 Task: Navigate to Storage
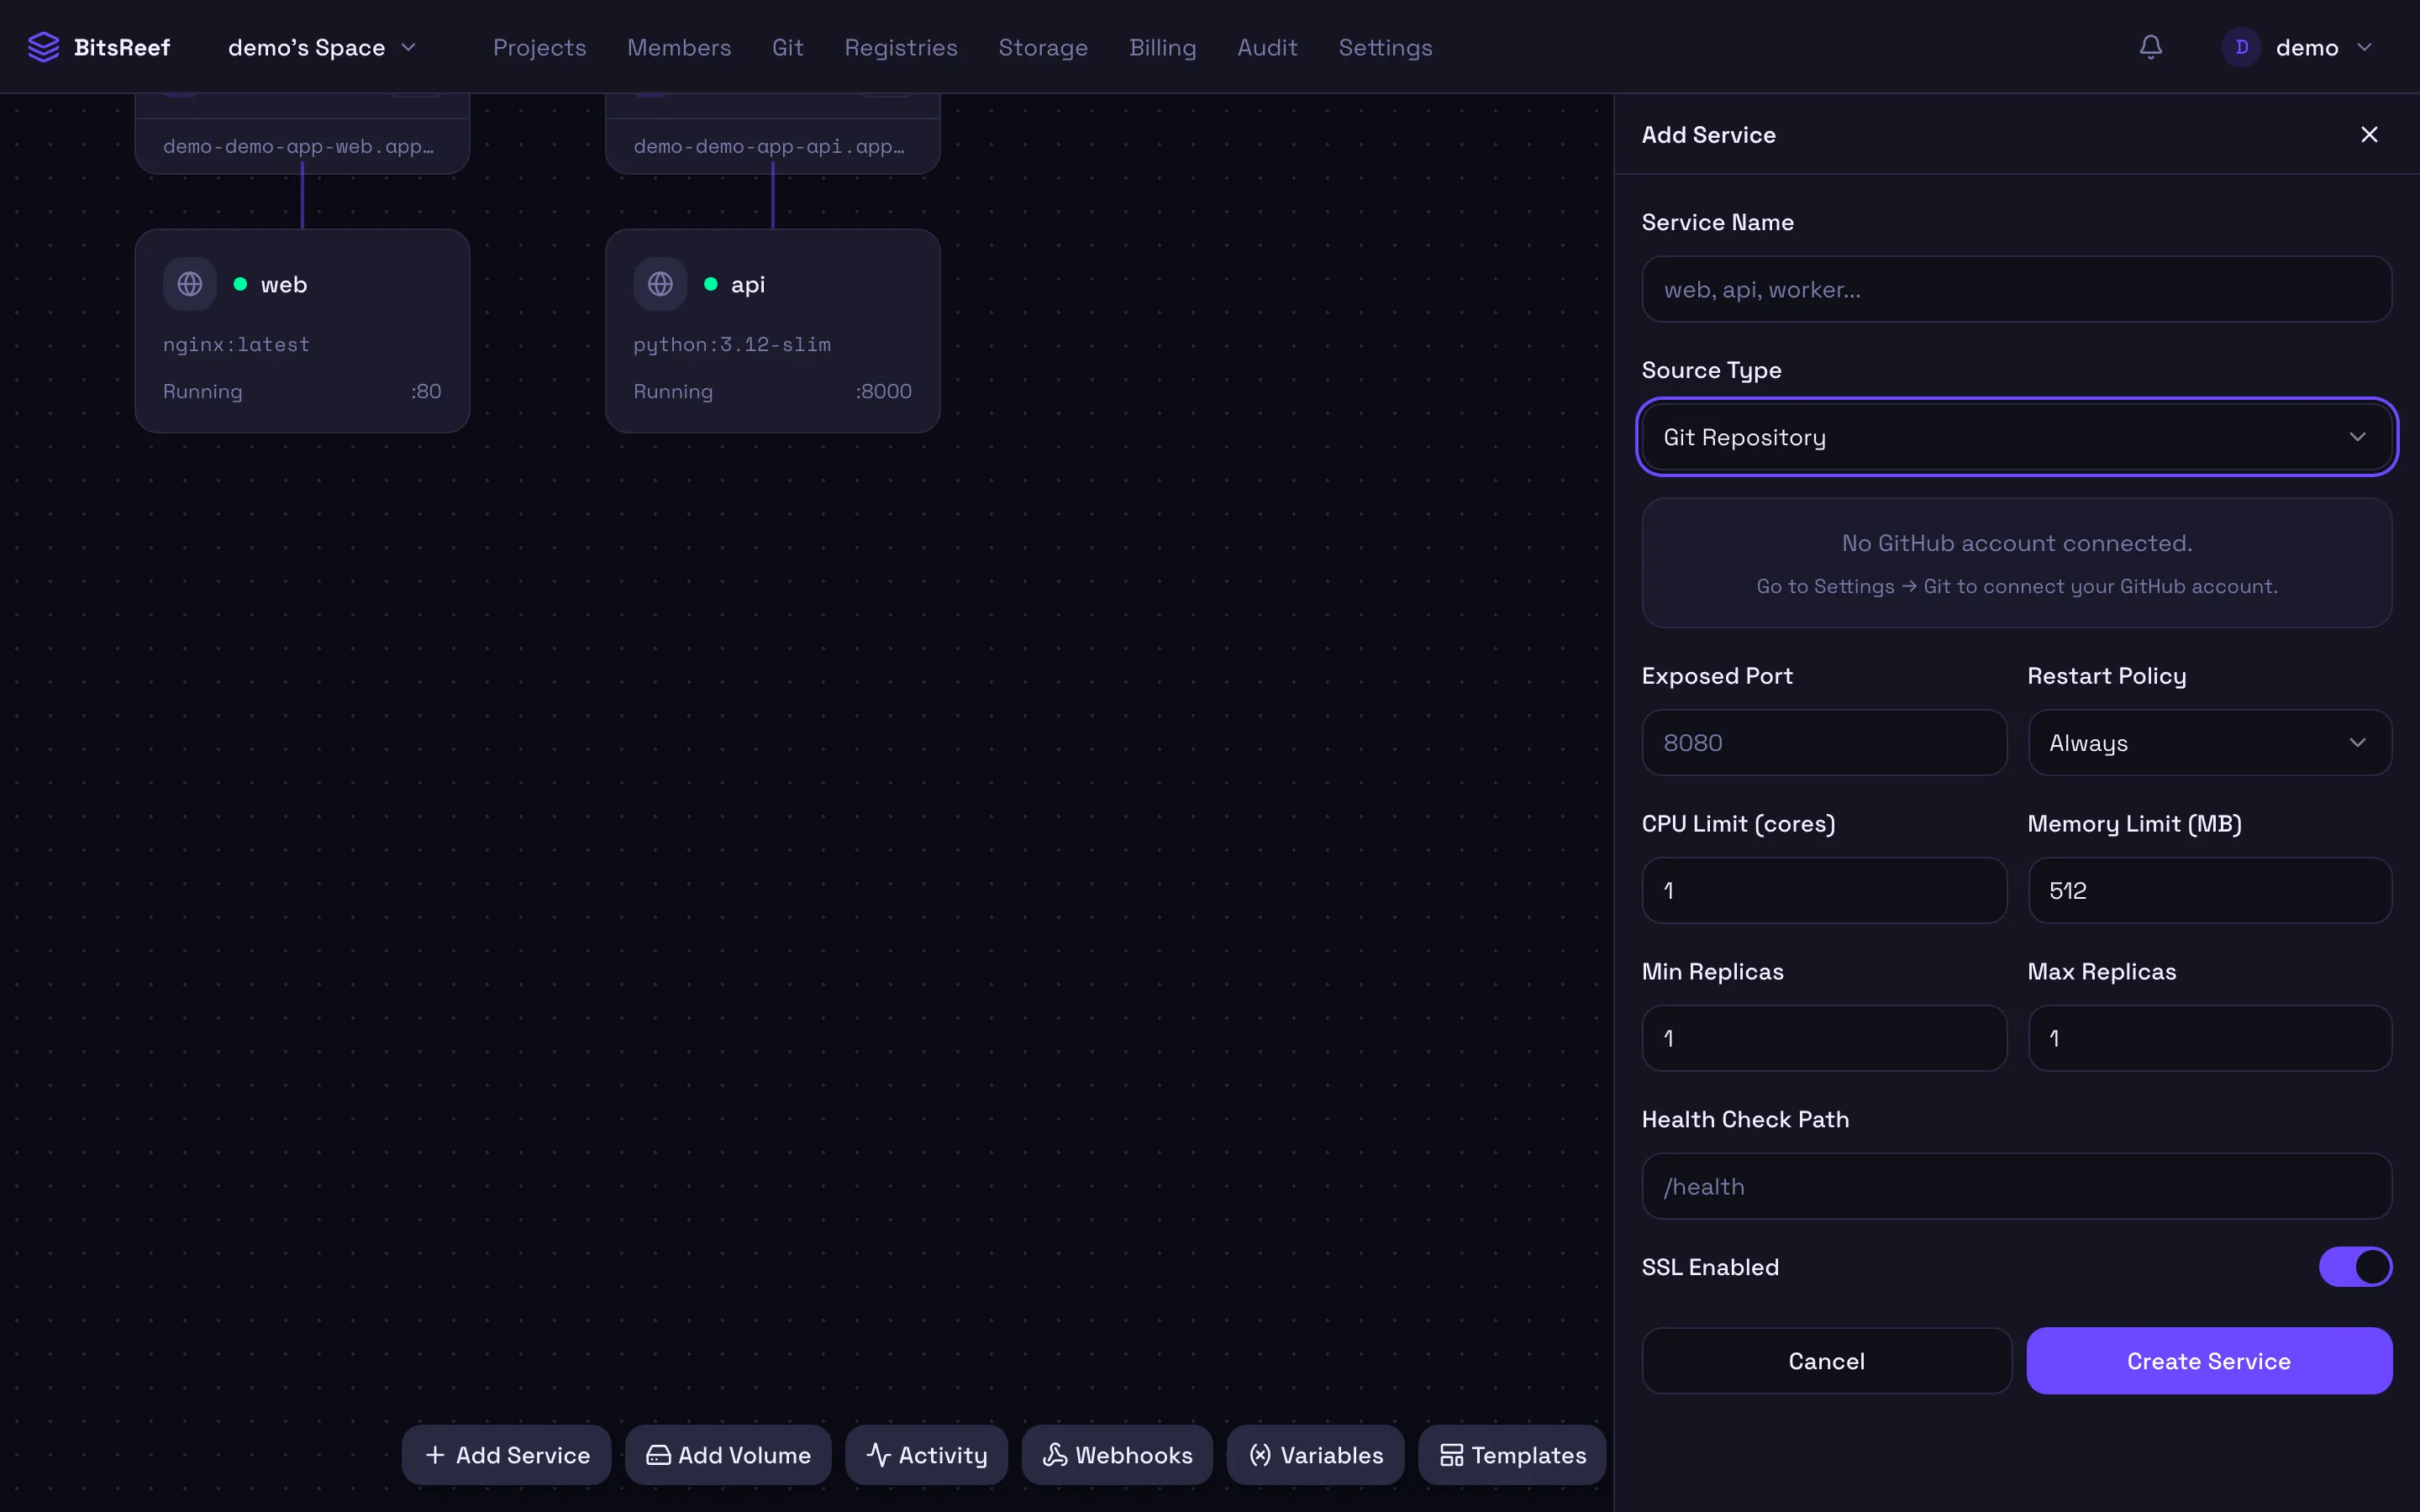pos(1043,47)
